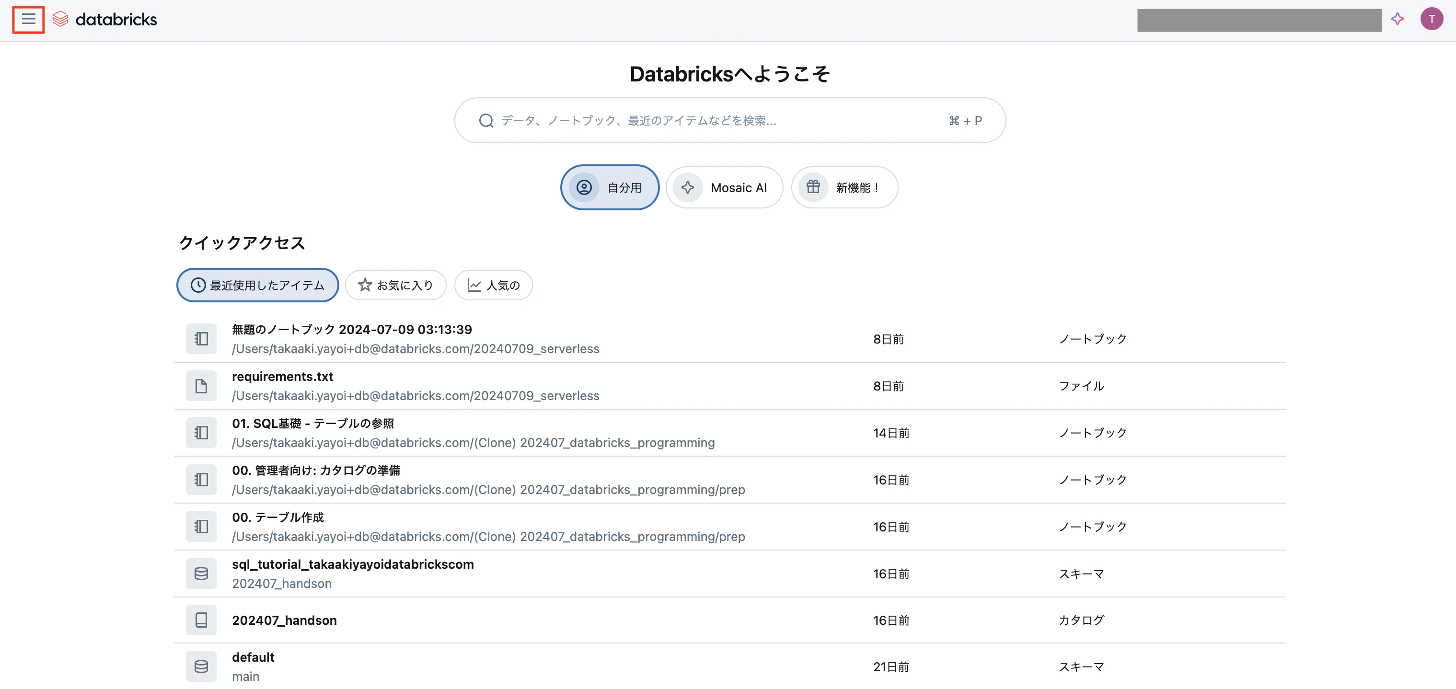The height and width of the screenshot is (689, 1456).
Task: Open the user avatar T menu
Action: (1431, 19)
